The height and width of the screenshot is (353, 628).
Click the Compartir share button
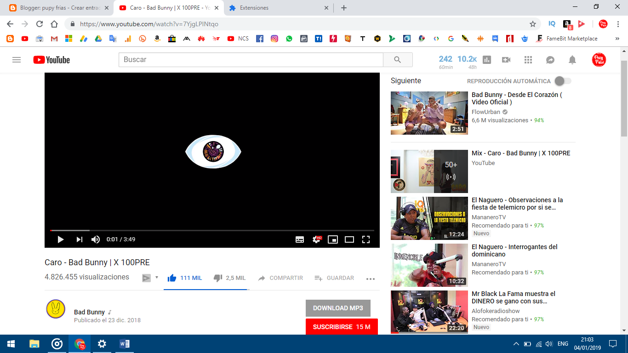[x=280, y=278]
